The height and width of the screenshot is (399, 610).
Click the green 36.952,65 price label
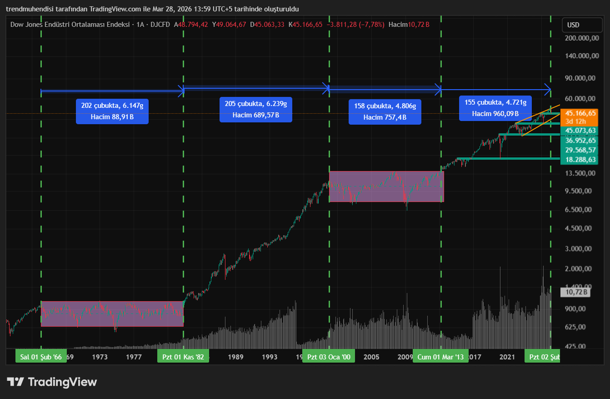(579, 141)
